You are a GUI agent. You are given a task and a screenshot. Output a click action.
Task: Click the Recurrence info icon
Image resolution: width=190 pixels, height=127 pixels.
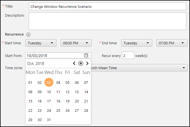[x=28, y=35]
